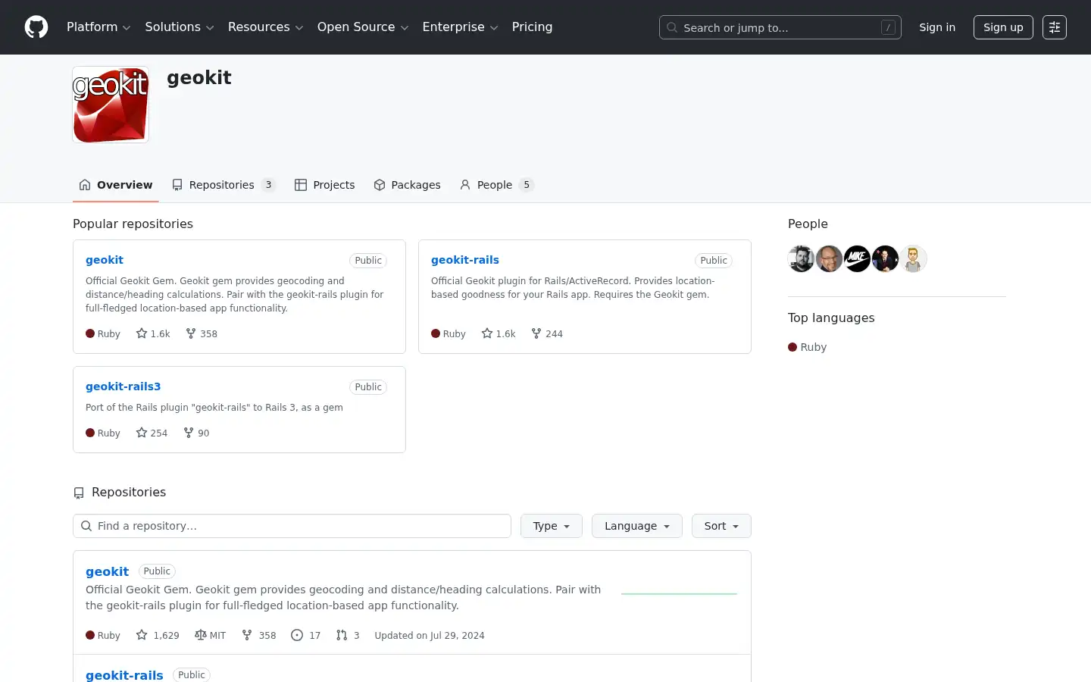Viewport: 1091px width, 682px height.
Task: Focus the Search or jump to field
Action: (780, 27)
